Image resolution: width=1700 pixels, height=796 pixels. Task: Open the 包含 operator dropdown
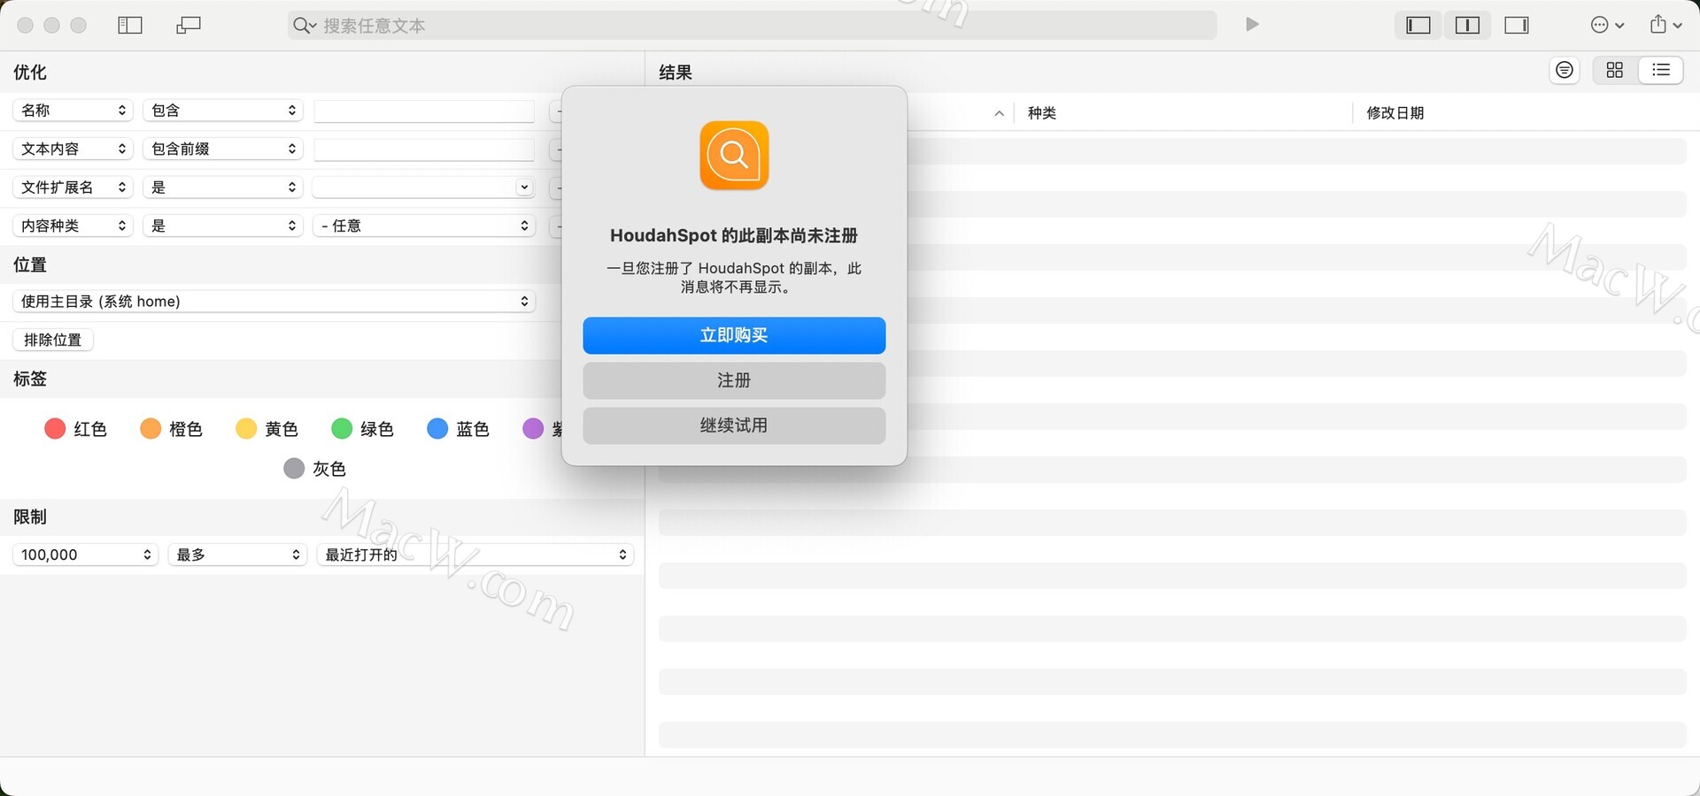[223, 111]
